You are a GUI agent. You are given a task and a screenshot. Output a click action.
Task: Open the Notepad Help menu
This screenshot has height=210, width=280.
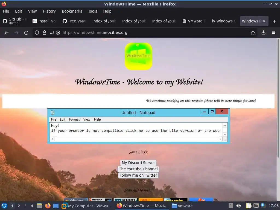[x=98, y=119]
